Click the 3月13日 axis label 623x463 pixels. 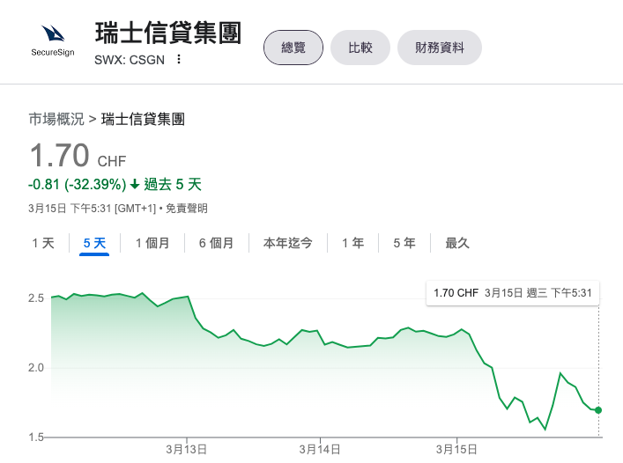(186, 450)
